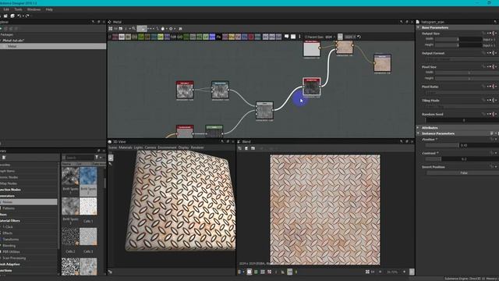Add a frame with white rectangle icon

click(x=293, y=37)
